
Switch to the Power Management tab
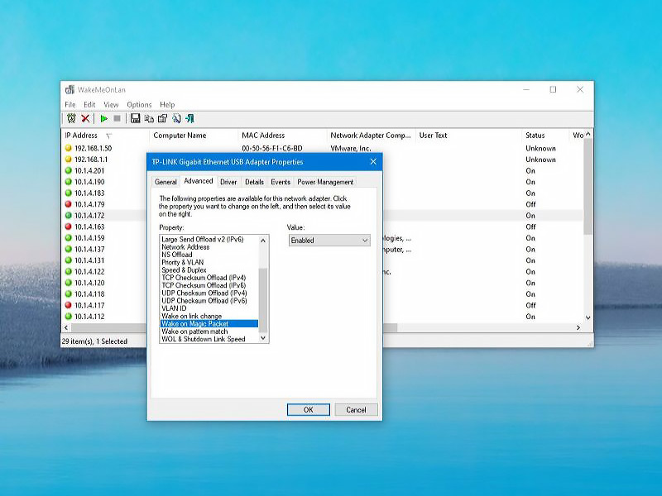point(325,182)
